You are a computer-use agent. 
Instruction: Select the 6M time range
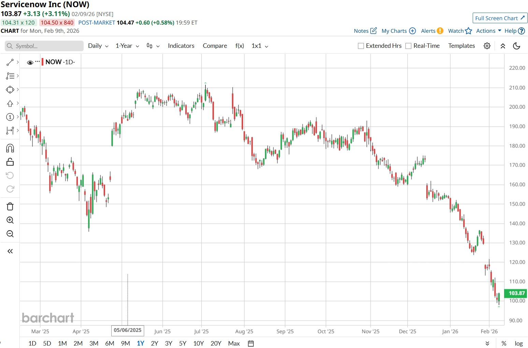110,343
